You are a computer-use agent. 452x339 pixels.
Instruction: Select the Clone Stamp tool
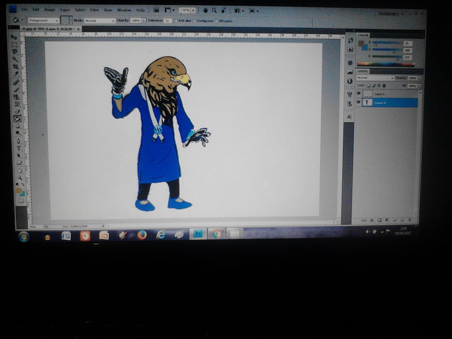(17, 97)
